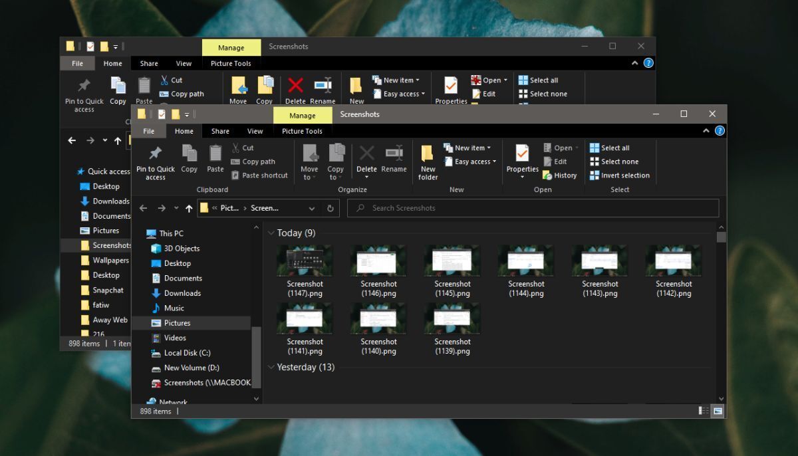Click the History icon in the Open group
This screenshot has width=798, height=456.
pos(547,175)
